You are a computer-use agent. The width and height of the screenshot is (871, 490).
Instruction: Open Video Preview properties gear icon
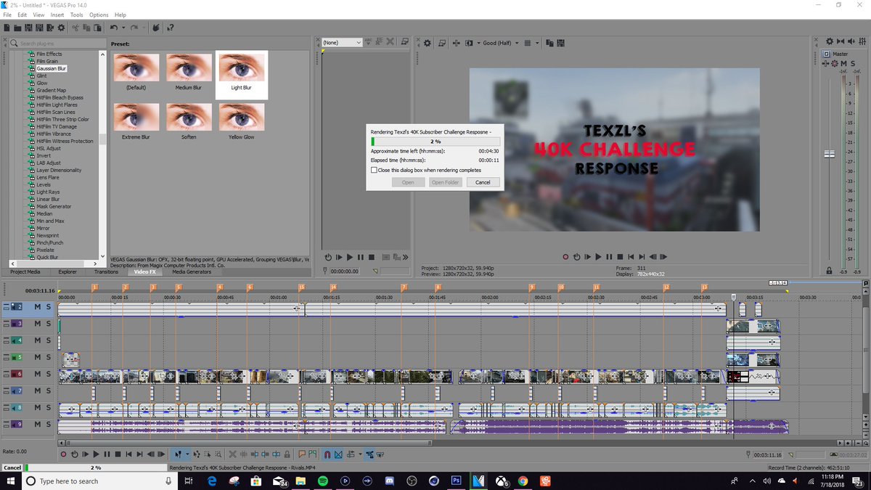[428, 43]
